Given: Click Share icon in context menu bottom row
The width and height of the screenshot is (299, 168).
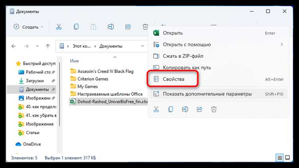Looking at the screenshot, I should coord(199,109).
